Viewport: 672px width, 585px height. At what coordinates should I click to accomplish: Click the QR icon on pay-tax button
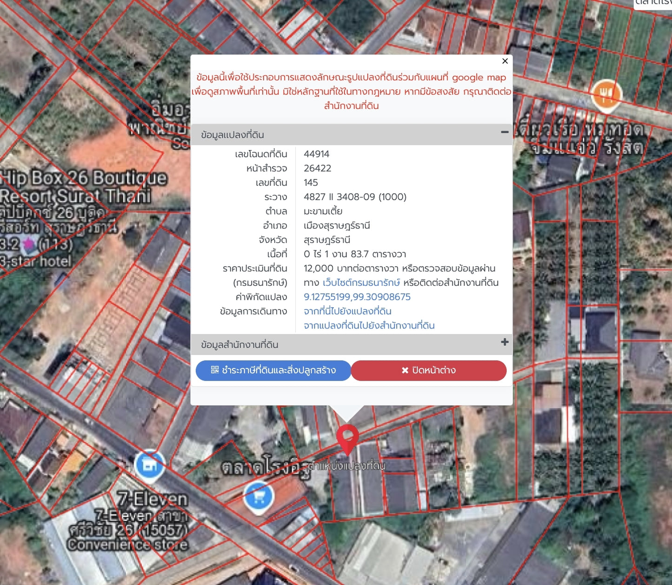214,370
